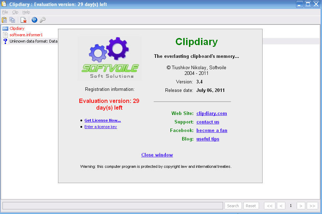Click the key-shaped license icon in toolbar

(x=43, y=20)
